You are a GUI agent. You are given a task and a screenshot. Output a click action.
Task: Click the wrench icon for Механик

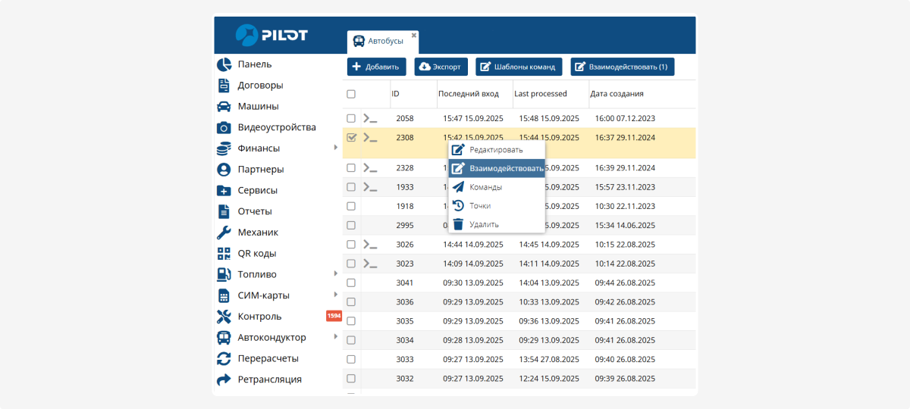[x=224, y=233]
